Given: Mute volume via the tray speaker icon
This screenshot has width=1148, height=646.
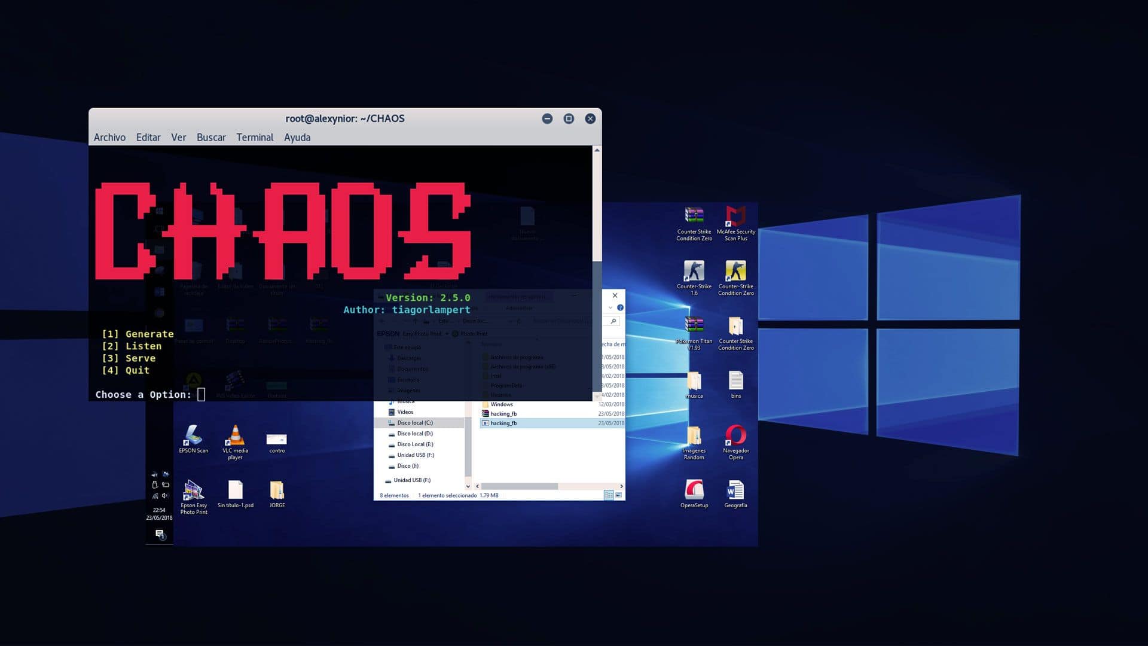Looking at the screenshot, I should (164, 495).
